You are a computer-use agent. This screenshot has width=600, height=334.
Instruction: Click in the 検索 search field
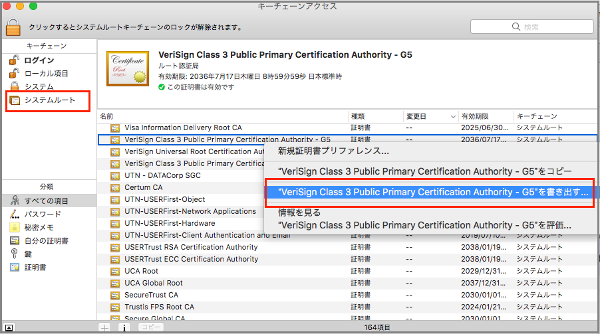coord(531,27)
